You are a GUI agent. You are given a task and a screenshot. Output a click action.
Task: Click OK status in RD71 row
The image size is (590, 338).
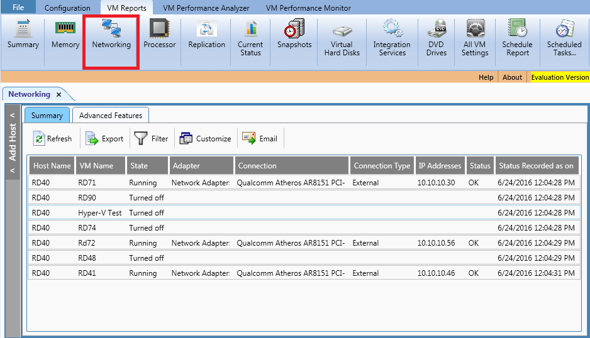474,183
